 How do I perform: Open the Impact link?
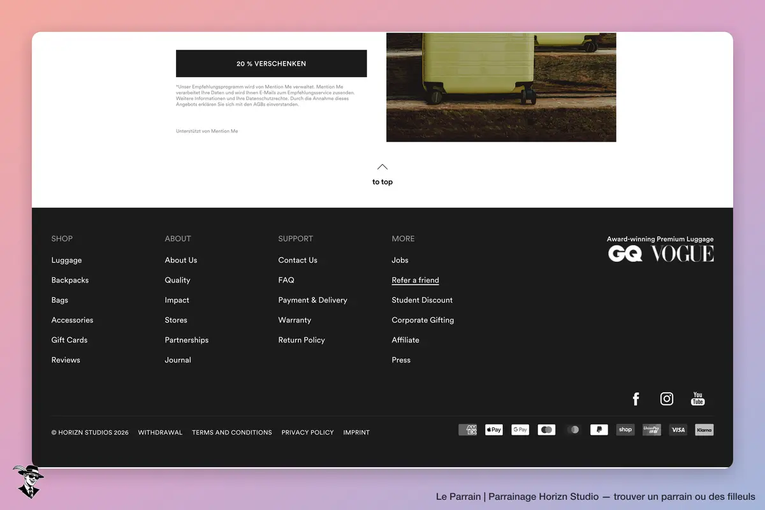click(177, 300)
